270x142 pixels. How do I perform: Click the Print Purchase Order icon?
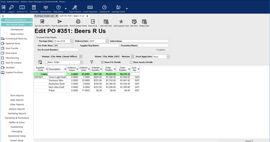(78, 22)
